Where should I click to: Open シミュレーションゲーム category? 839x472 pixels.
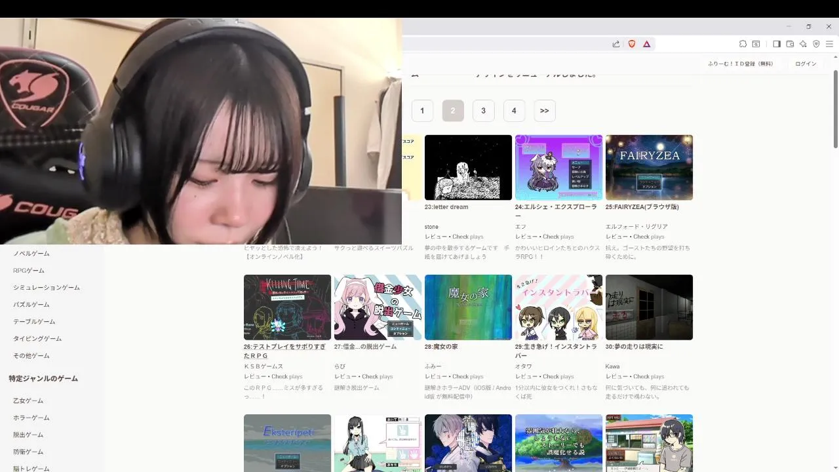[x=47, y=288]
